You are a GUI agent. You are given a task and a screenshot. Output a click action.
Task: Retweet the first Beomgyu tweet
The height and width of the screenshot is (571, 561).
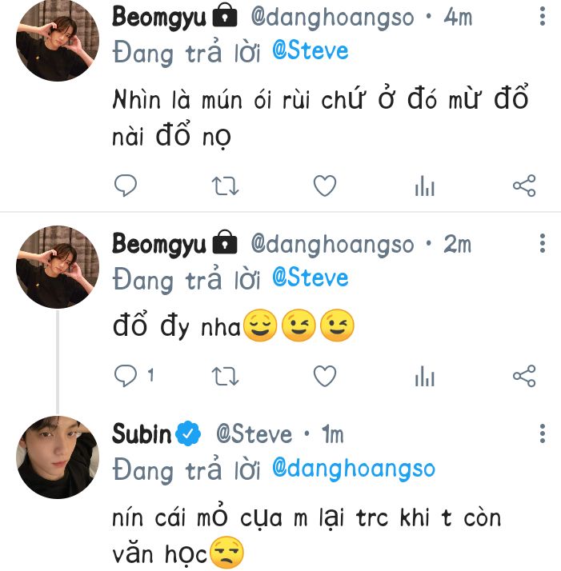(x=224, y=186)
